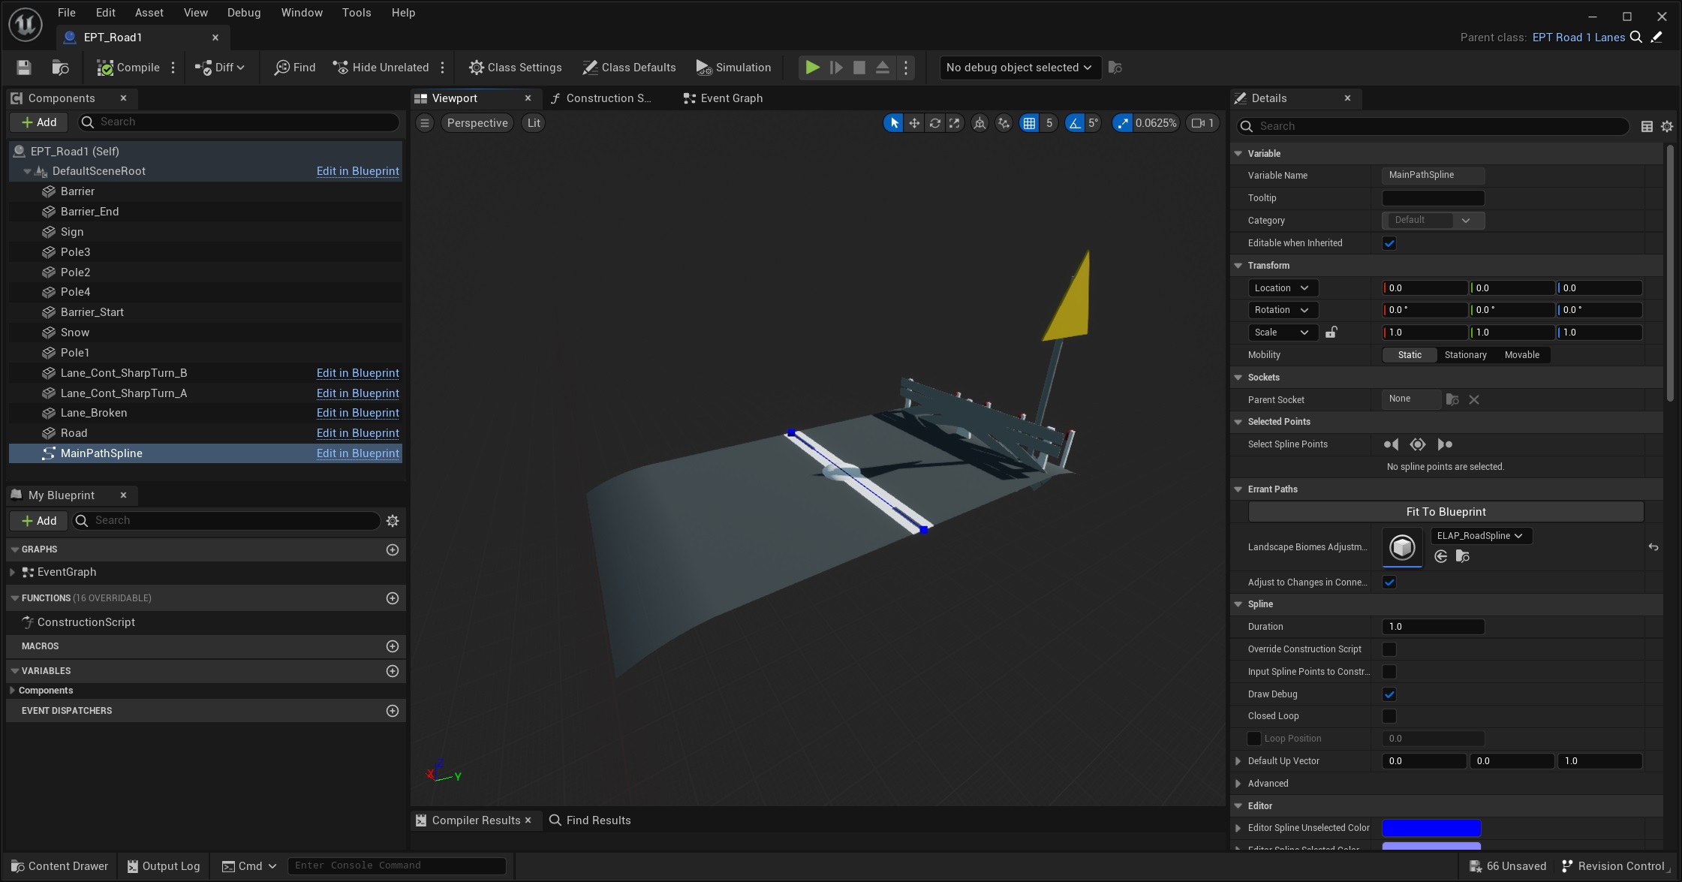Enable Closed Loop checkbox
This screenshot has height=882, width=1682.
(x=1389, y=716)
